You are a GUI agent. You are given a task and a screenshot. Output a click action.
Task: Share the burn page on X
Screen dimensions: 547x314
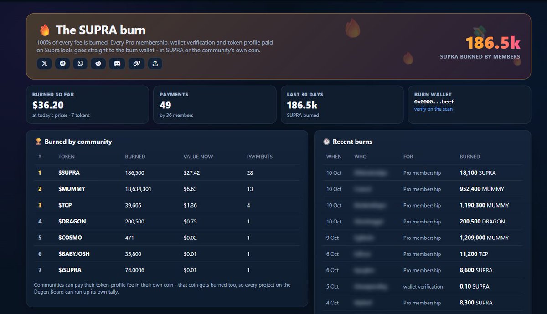44,64
